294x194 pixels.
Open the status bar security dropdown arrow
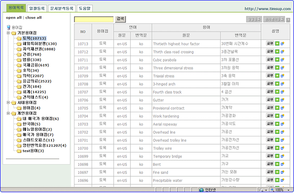pos(266,190)
